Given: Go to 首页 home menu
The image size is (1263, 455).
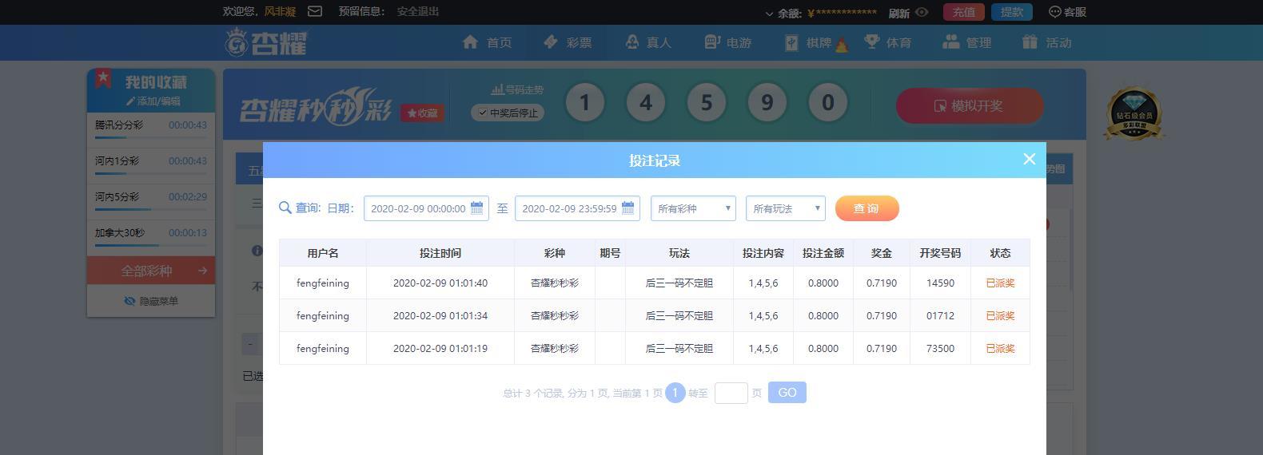Looking at the screenshot, I should pos(487,42).
